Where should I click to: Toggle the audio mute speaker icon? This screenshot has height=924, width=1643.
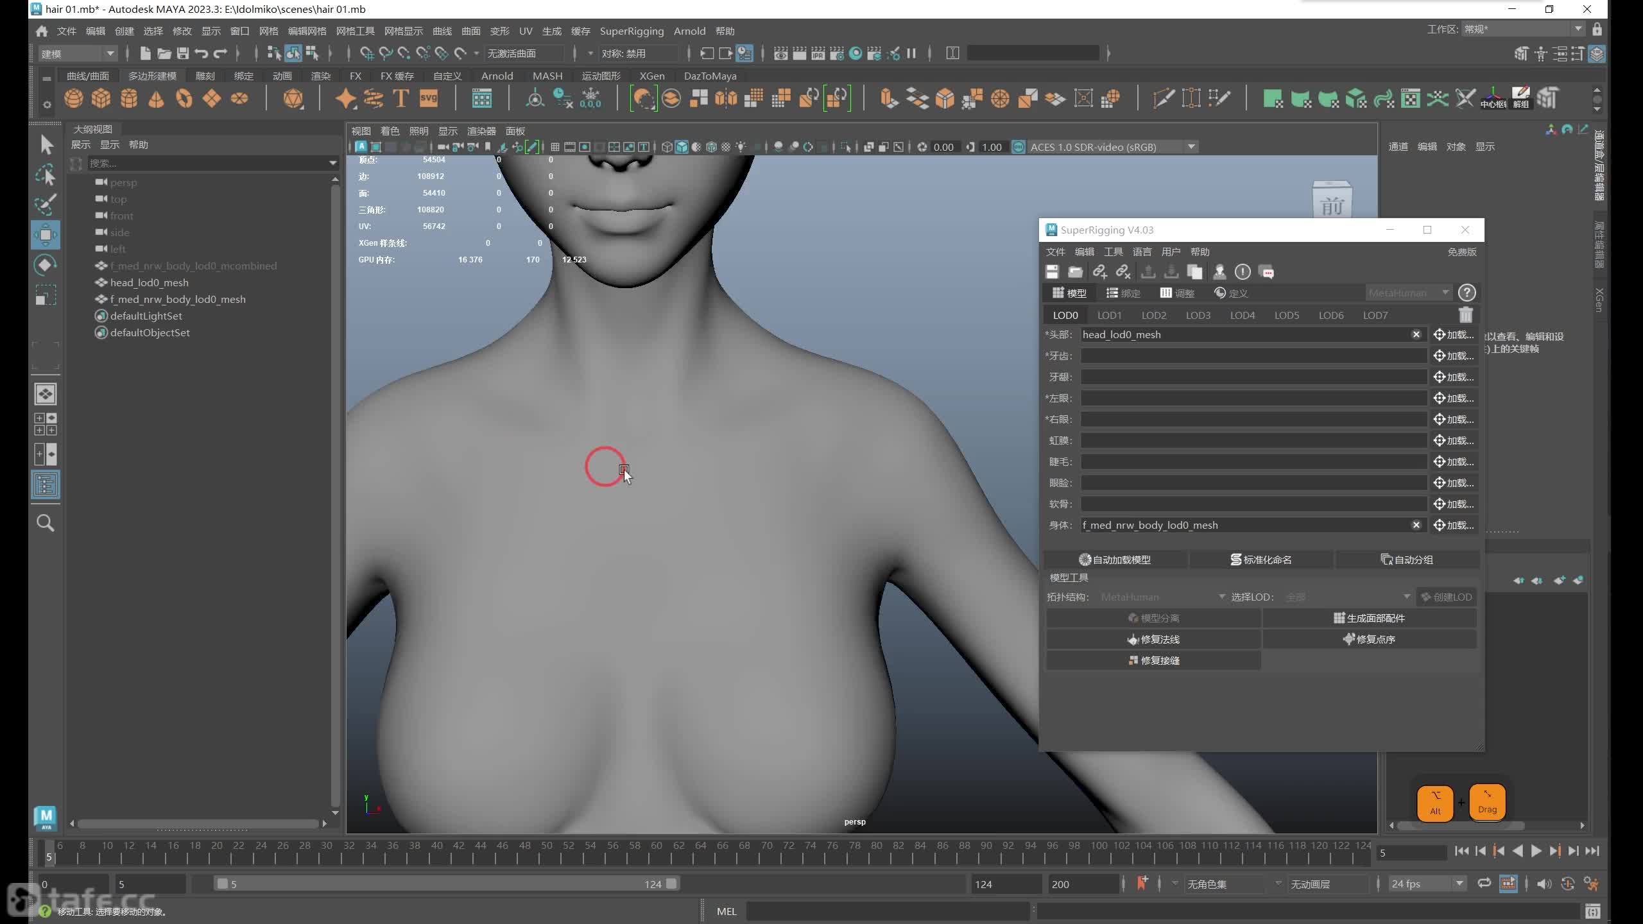[x=1544, y=884]
